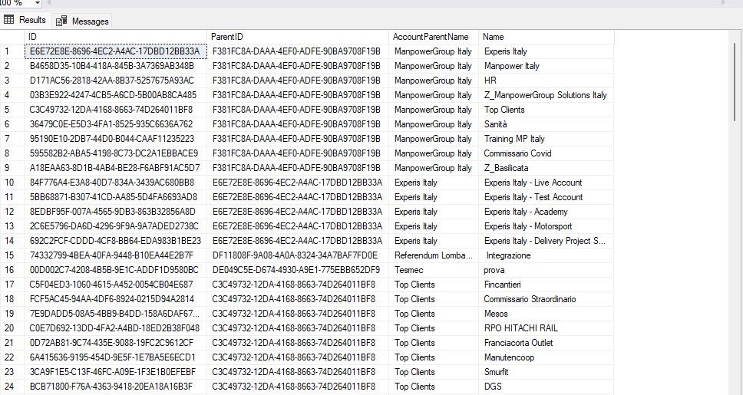Click ID cell 692C2FCF-CDDD-4CF8-BB64-EDA983B1BE23
This screenshot has width=743, height=395.
(116, 241)
